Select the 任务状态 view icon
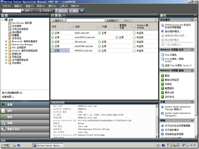The width and height of the screenshot is (199, 149). [10, 38]
